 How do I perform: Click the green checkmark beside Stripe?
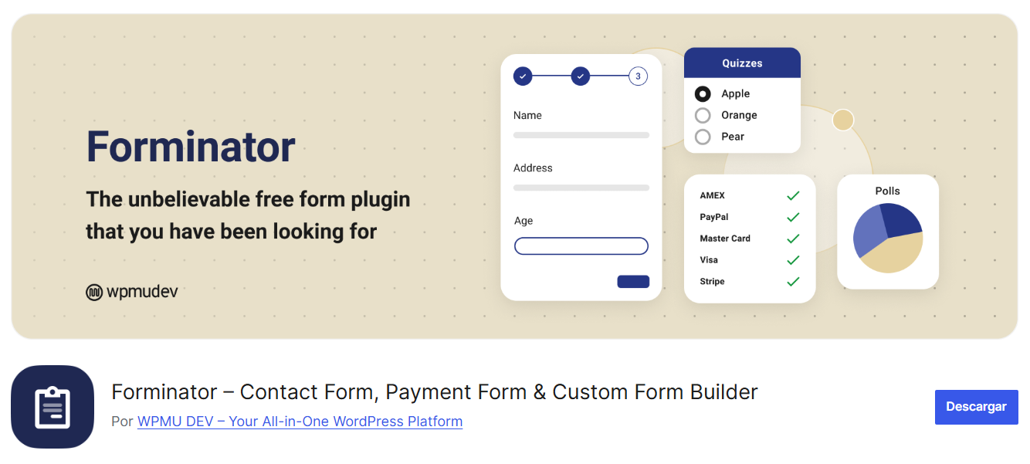[x=793, y=282]
